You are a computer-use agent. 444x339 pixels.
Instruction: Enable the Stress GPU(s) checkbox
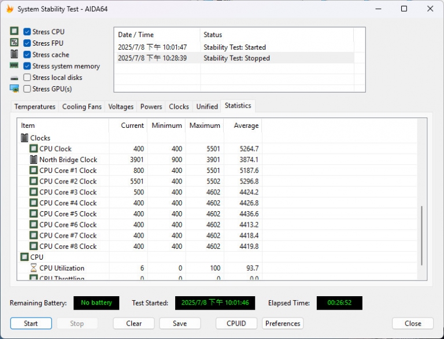pyautogui.click(x=27, y=89)
